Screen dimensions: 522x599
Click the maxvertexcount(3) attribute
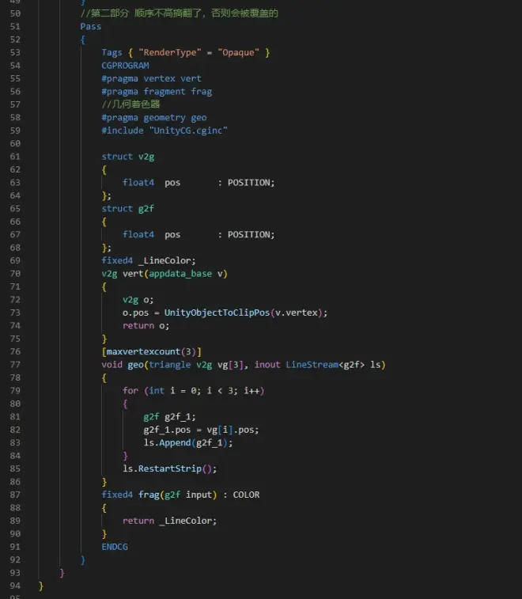pyautogui.click(x=151, y=351)
